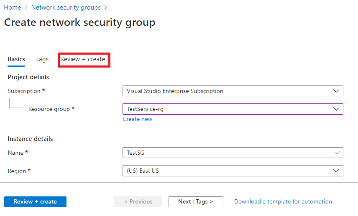Open Download a template for automation
Image resolution: width=358 pixels, height=216 pixels.
pyautogui.click(x=283, y=201)
